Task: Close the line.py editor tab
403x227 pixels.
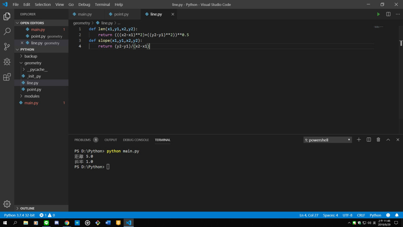Action: tap(173, 14)
